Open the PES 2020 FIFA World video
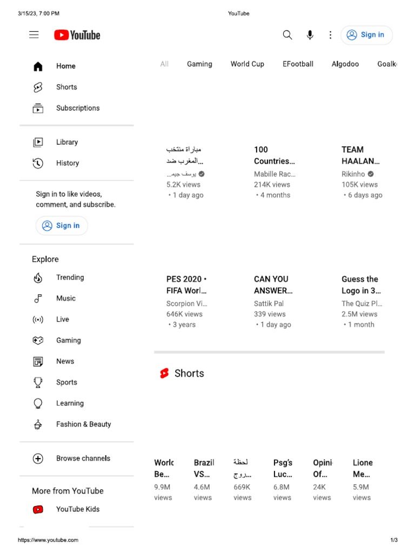Screen dimensions: 415x553 pos(186,285)
